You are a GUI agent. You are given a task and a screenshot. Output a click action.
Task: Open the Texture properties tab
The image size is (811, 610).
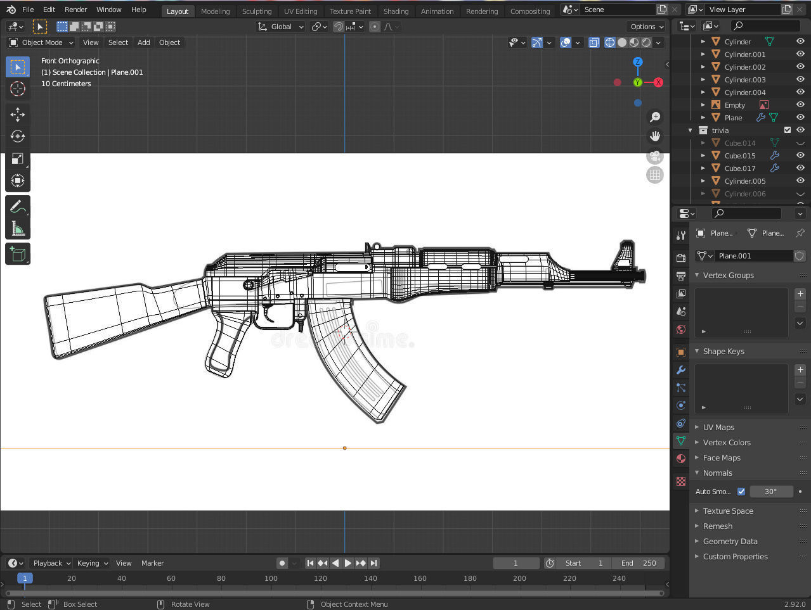pos(681,481)
